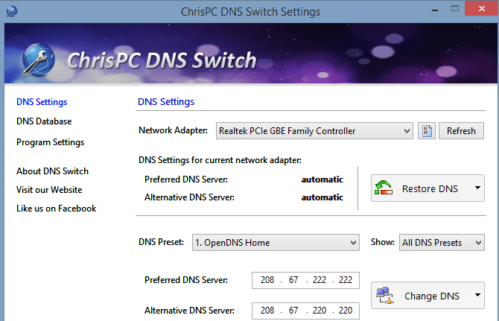This screenshot has width=499, height=321.
Task: Click the third octet 222 of Preferred DNS
Action: point(320,280)
